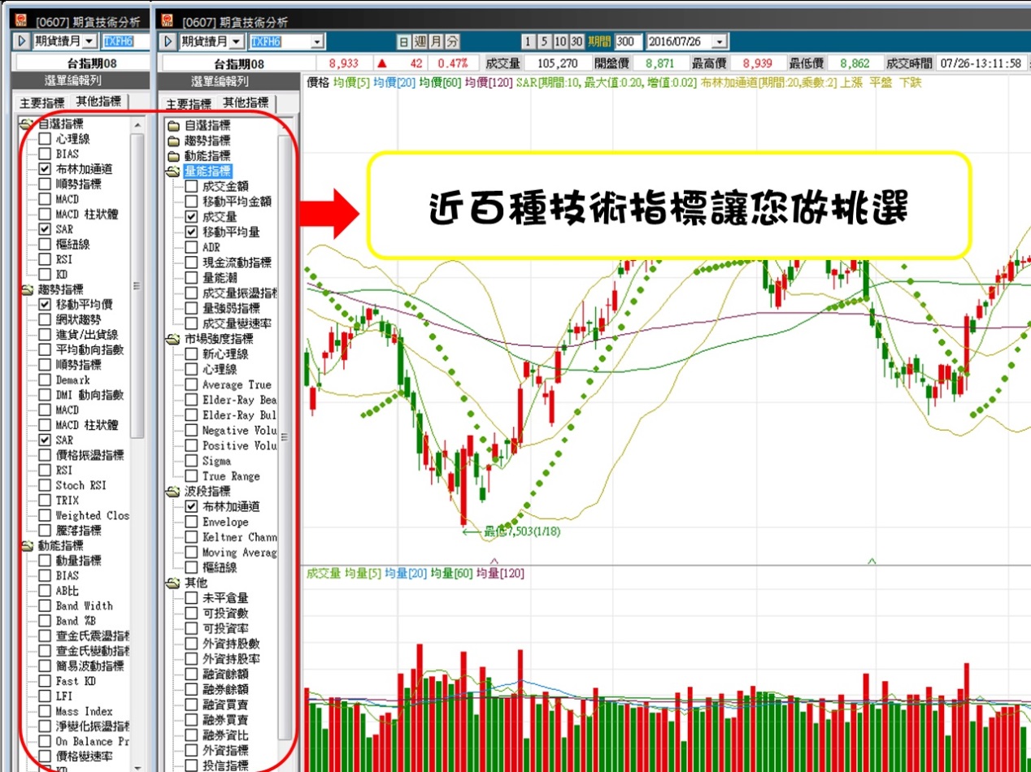Choose the 10-minute interval button

pos(560,41)
